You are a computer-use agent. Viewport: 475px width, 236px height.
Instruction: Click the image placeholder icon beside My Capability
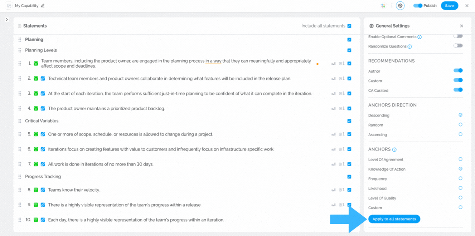tap(9, 6)
